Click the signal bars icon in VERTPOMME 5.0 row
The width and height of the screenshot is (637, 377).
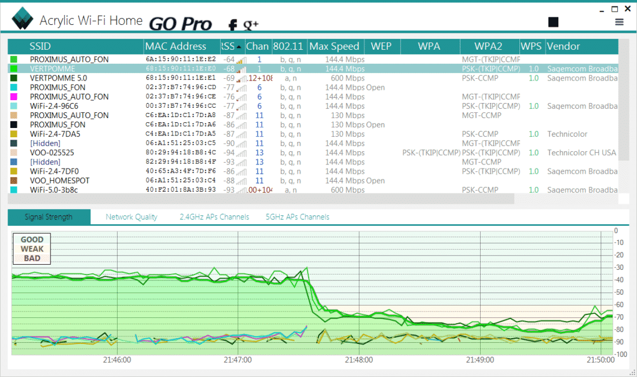coord(241,78)
